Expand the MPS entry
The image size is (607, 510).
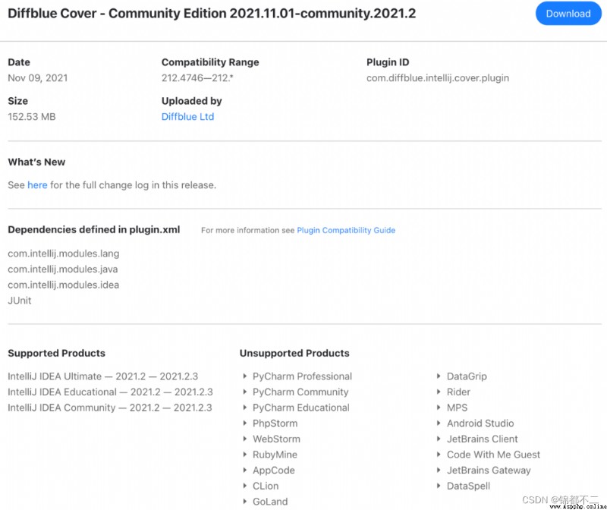pyautogui.click(x=451, y=408)
